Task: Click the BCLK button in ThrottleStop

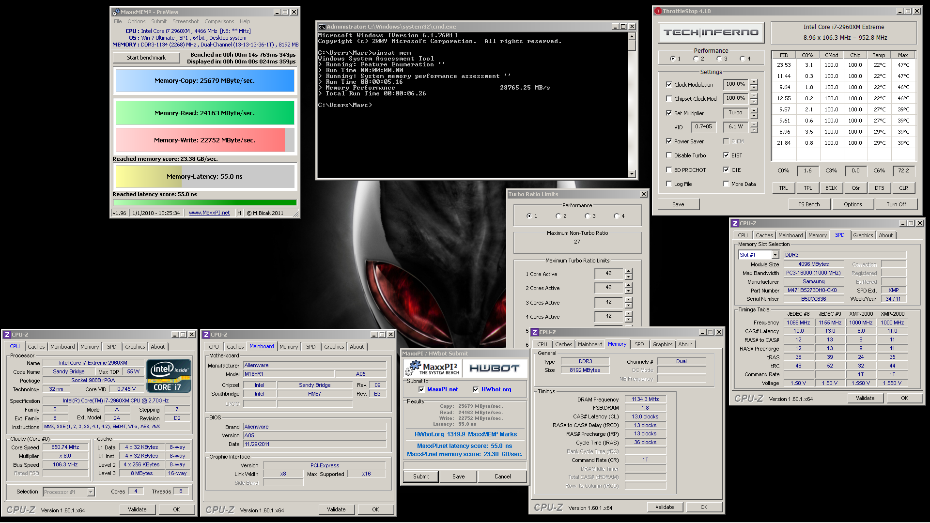Action: click(x=831, y=188)
